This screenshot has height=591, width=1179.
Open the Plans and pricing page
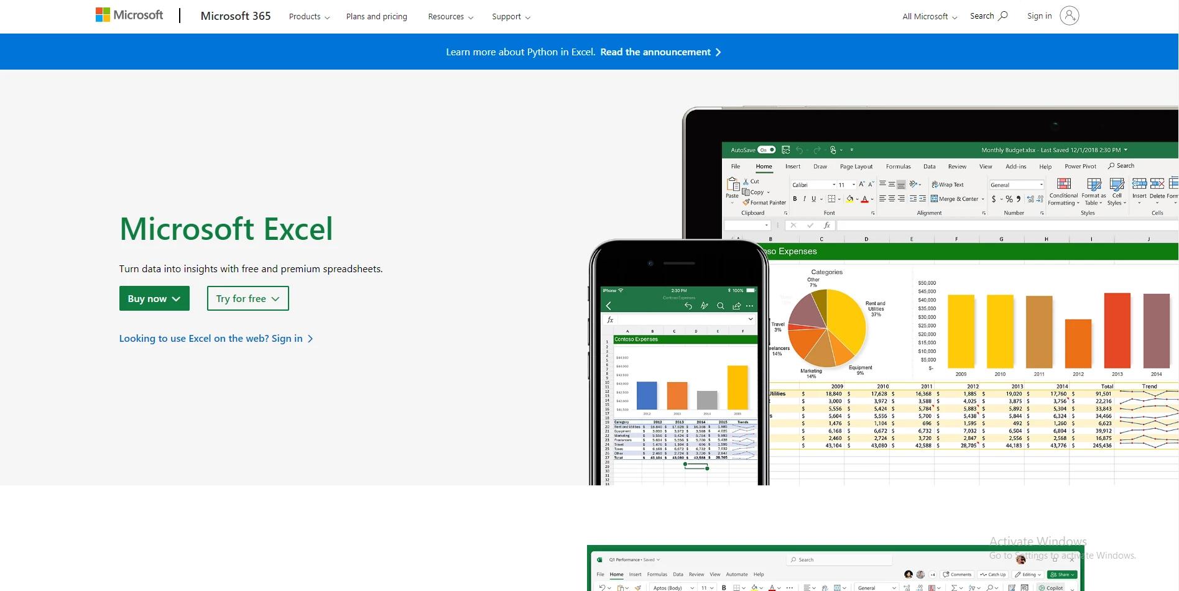click(376, 17)
